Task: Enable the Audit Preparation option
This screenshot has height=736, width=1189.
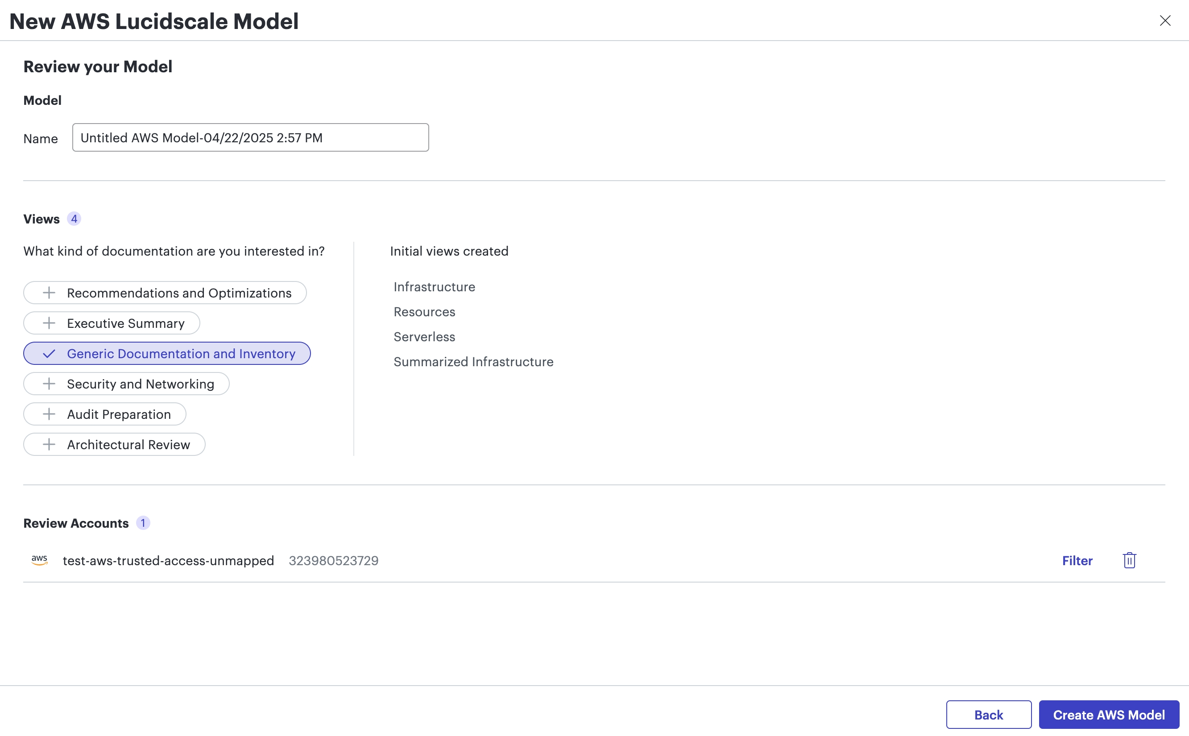Action: pos(104,414)
